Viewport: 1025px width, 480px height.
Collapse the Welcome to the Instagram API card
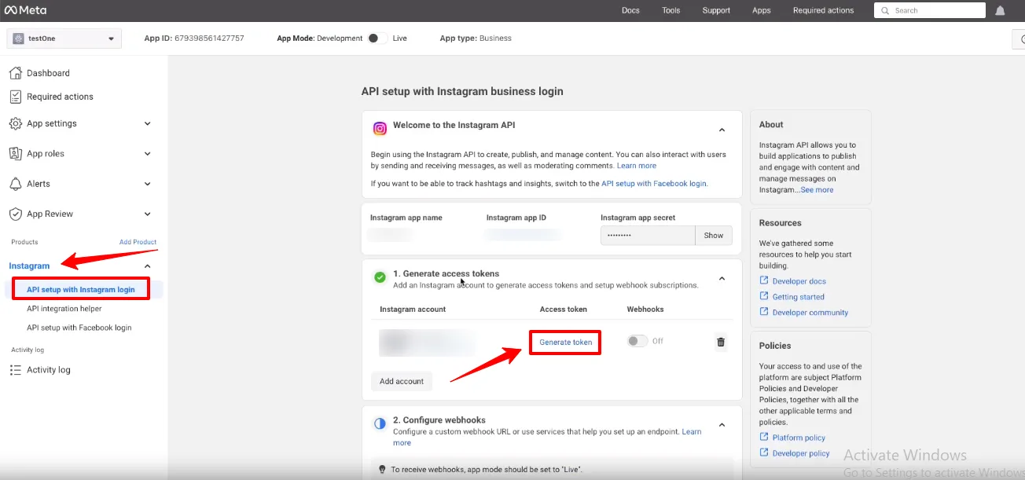click(722, 130)
